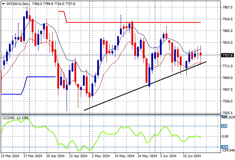Click the 7865.5 price axis label
Image resolution: width=235 pixels, height=160 pixels.
click(228, 31)
